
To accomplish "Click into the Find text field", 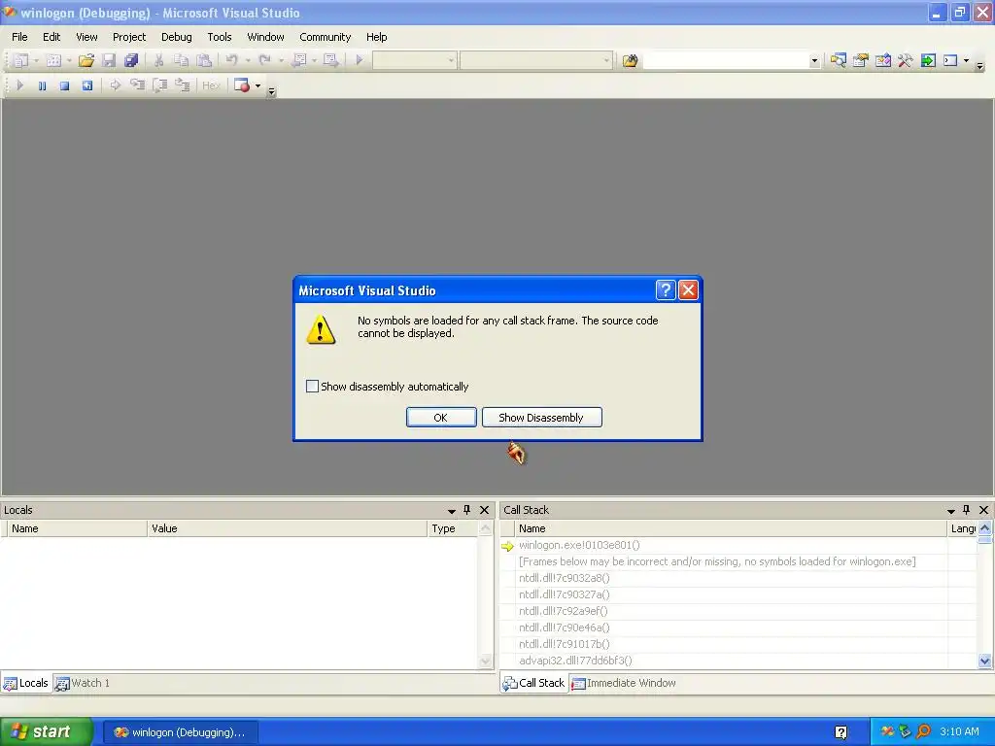I will tap(725, 61).
